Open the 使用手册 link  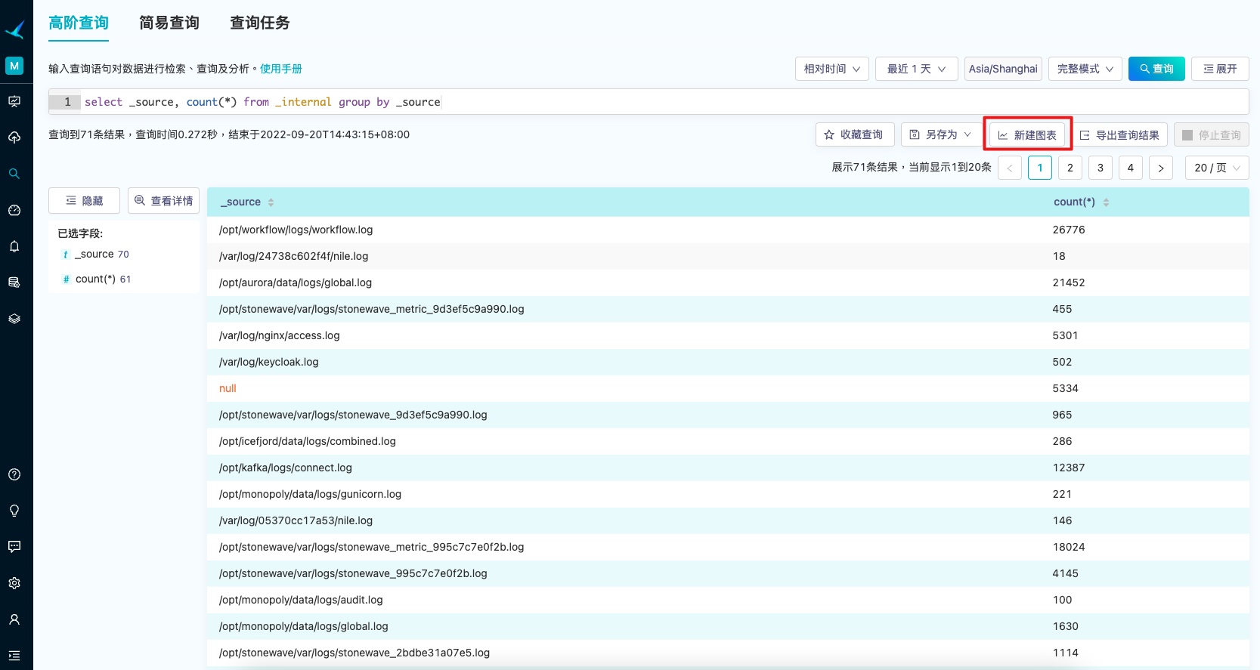tap(281, 69)
